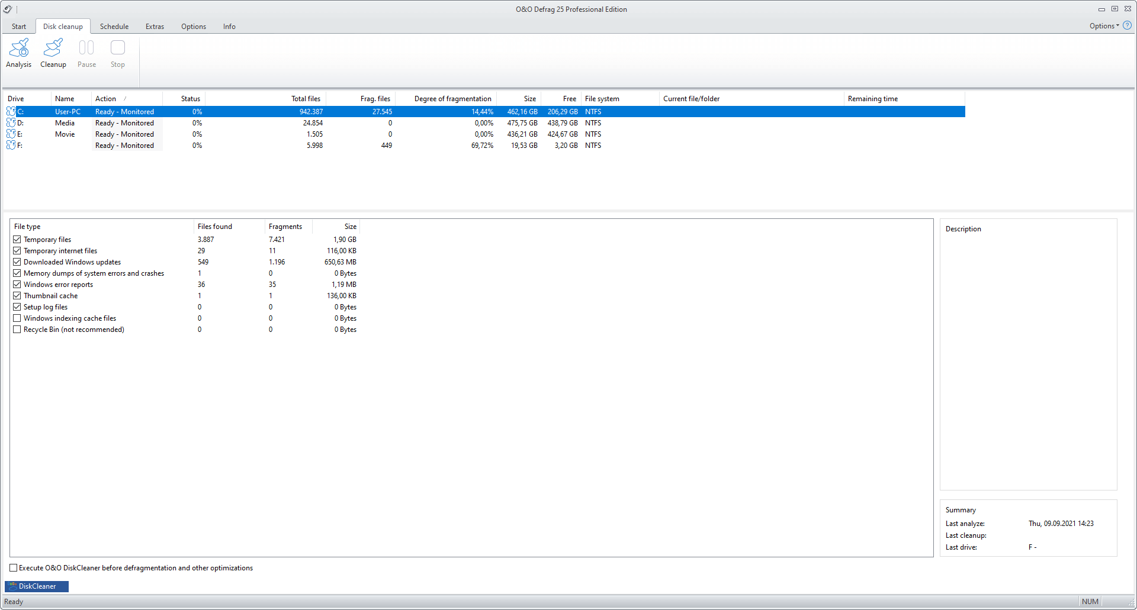Uncheck Temporary files
This screenshot has height=610, width=1137.
[x=17, y=239]
